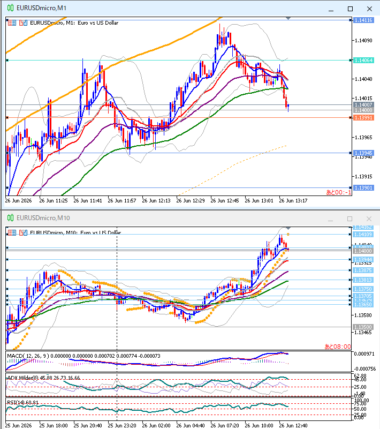This screenshot has width=380, height=429.
Task: Select the 1.14116 price label
Action: (363, 20)
